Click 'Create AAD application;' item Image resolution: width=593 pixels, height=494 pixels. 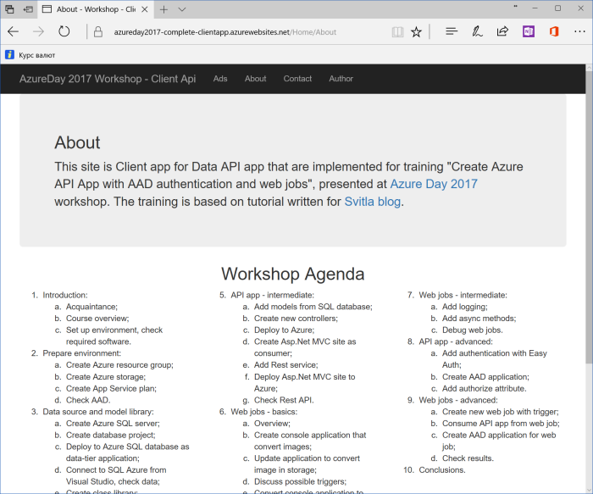(485, 377)
